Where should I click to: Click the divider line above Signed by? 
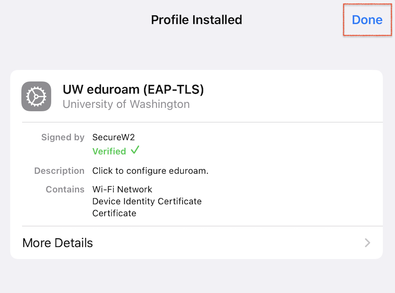[x=202, y=122]
